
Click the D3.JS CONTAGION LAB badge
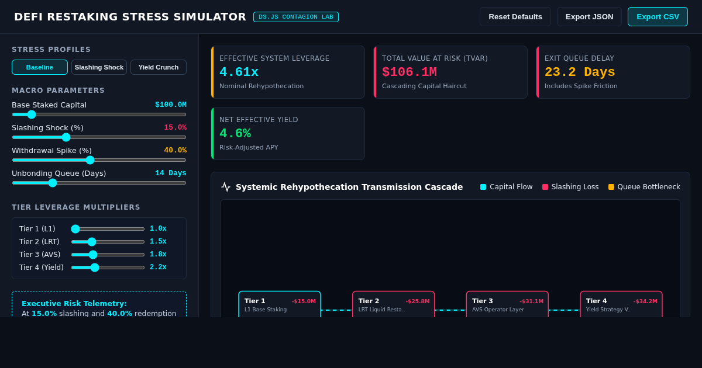pos(296,17)
